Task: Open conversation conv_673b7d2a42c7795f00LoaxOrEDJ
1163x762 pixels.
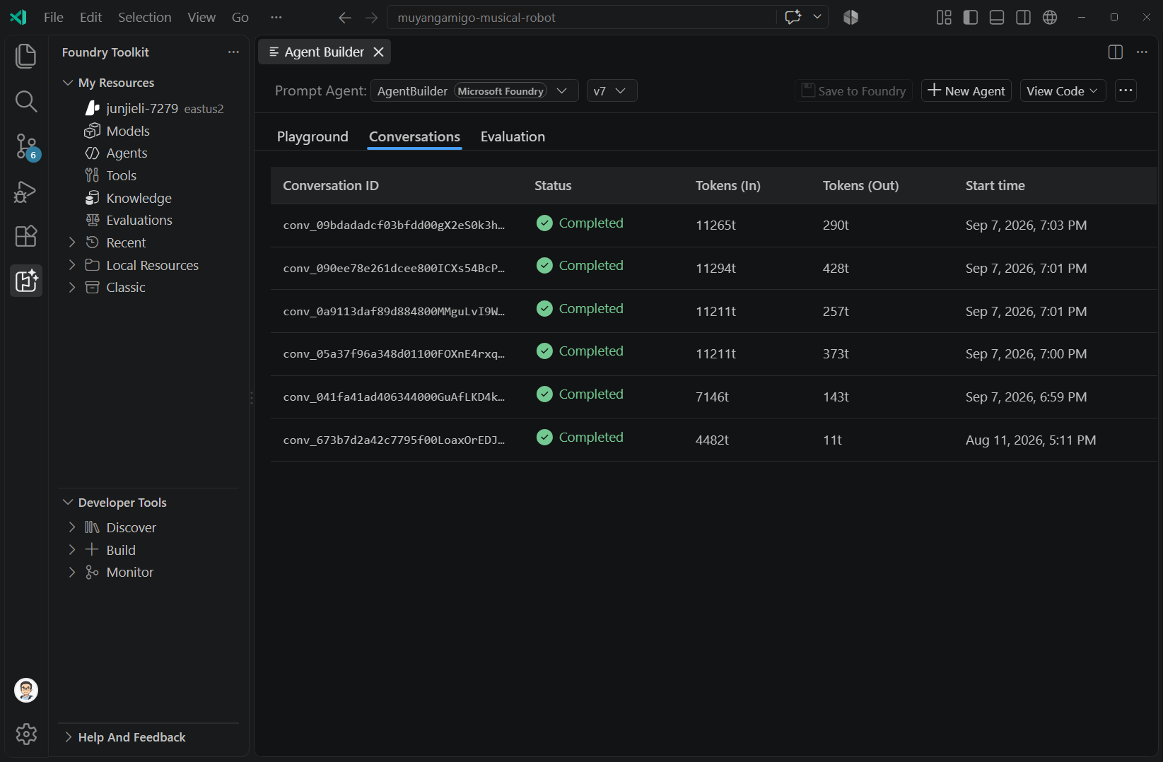Action: (713, 440)
